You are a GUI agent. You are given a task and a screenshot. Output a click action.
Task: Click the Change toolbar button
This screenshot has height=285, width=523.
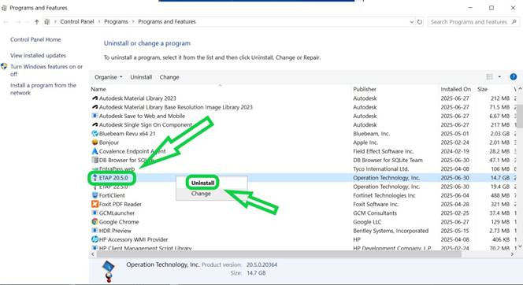[x=169, y=77]
